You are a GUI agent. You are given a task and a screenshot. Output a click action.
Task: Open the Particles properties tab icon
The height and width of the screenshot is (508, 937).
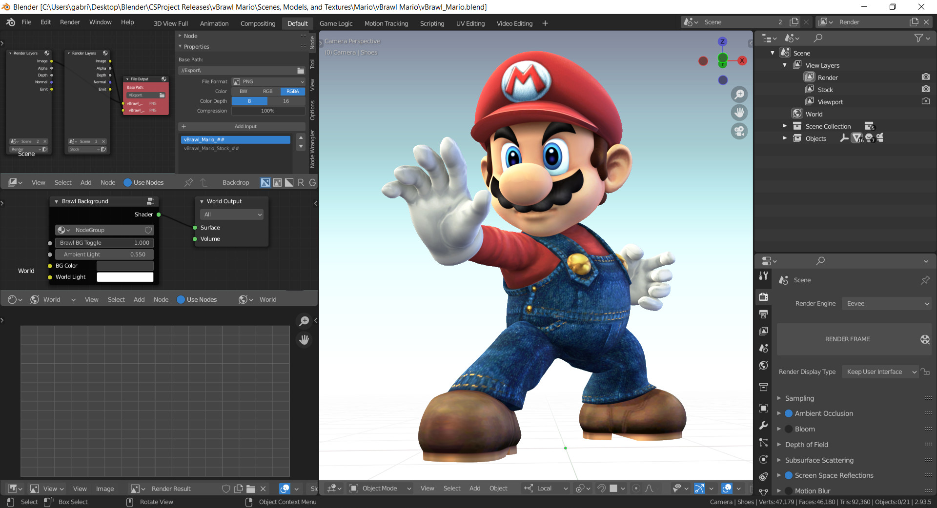tap(764, 442)
